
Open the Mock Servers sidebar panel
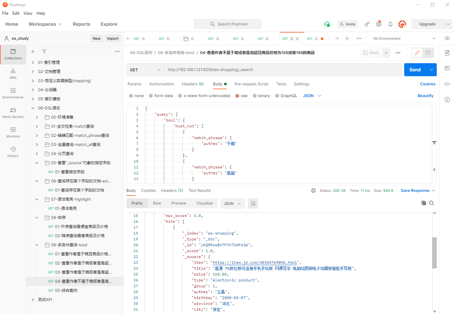tap(13, 113)
